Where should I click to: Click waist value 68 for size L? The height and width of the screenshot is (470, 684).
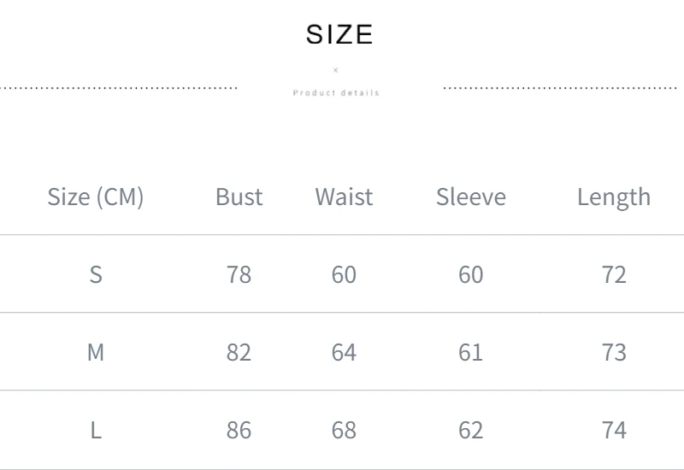coord(344,430)
